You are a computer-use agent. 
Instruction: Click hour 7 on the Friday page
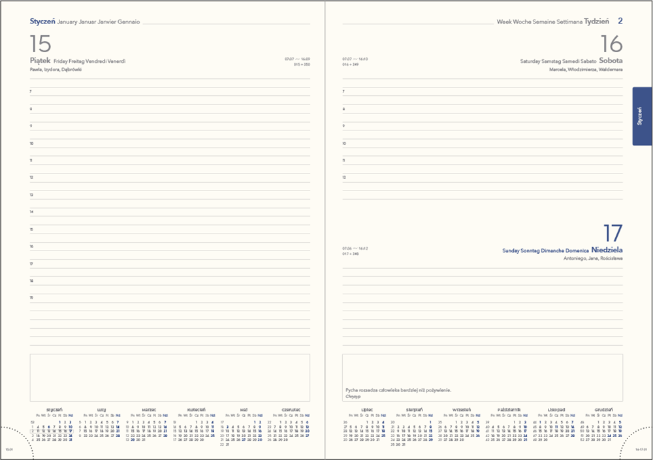coord(31,91)
